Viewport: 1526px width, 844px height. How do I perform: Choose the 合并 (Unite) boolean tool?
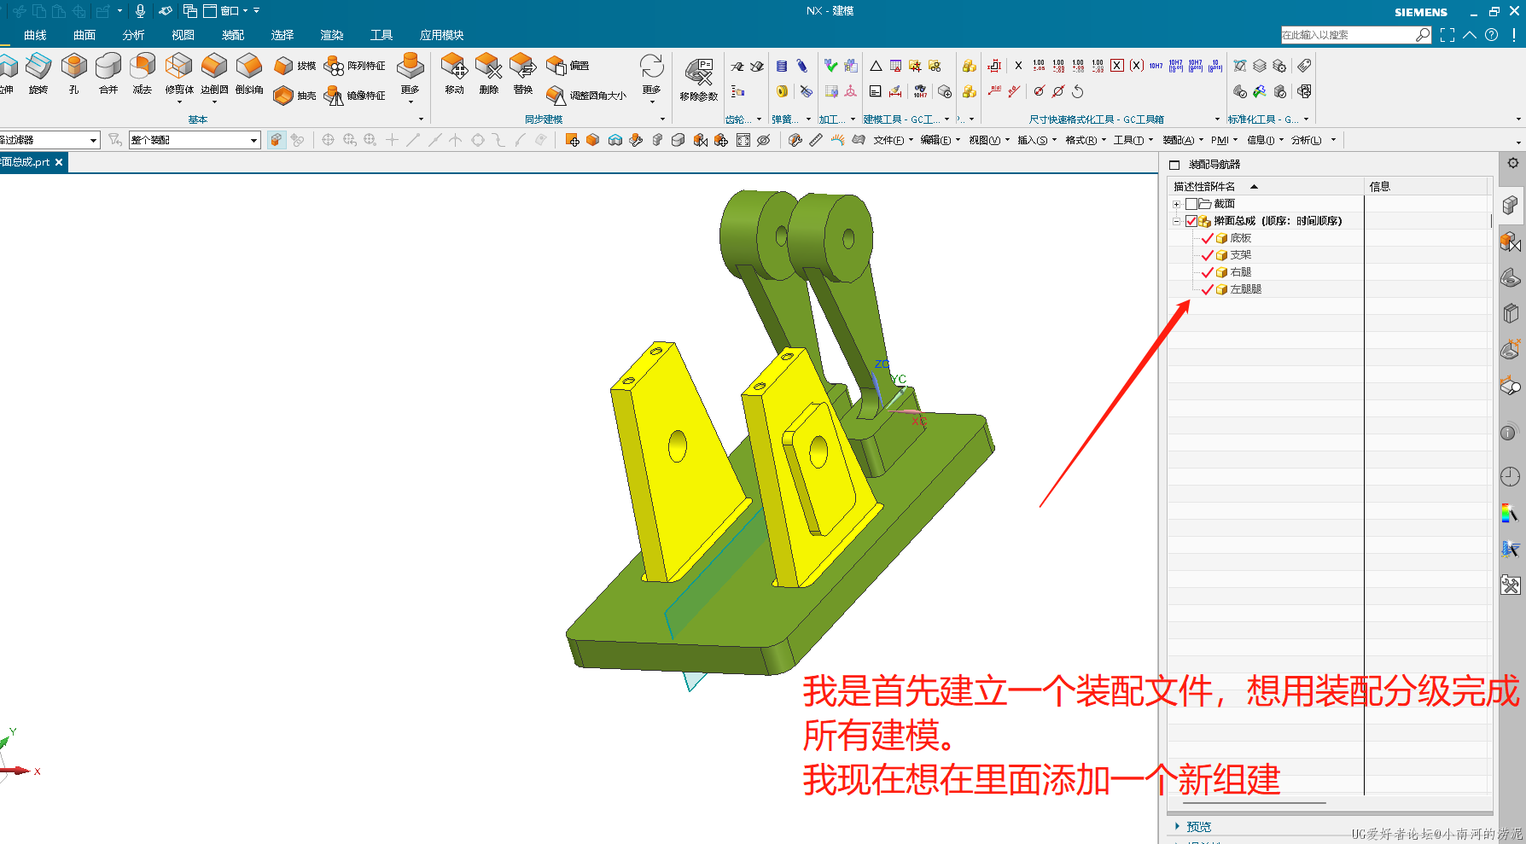pos(108,73)
